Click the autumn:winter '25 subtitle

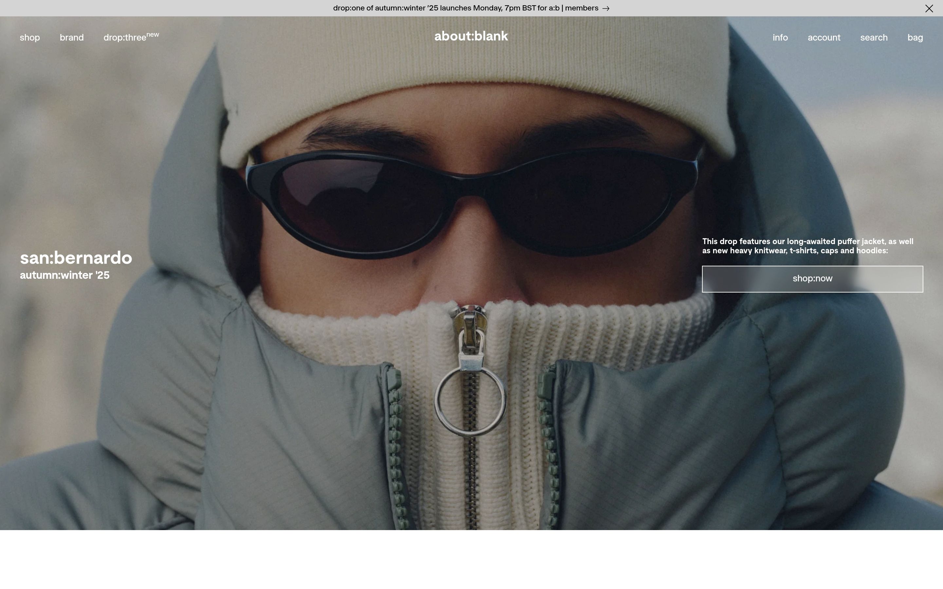pyautogui.click(x=65, y=276)
